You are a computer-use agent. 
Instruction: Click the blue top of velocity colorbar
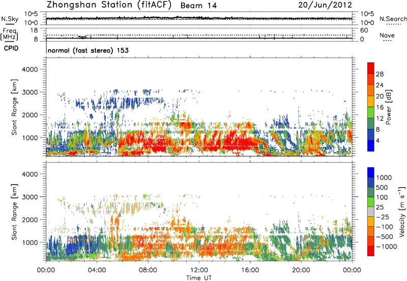pyautogui.click(x=371, y=172)
